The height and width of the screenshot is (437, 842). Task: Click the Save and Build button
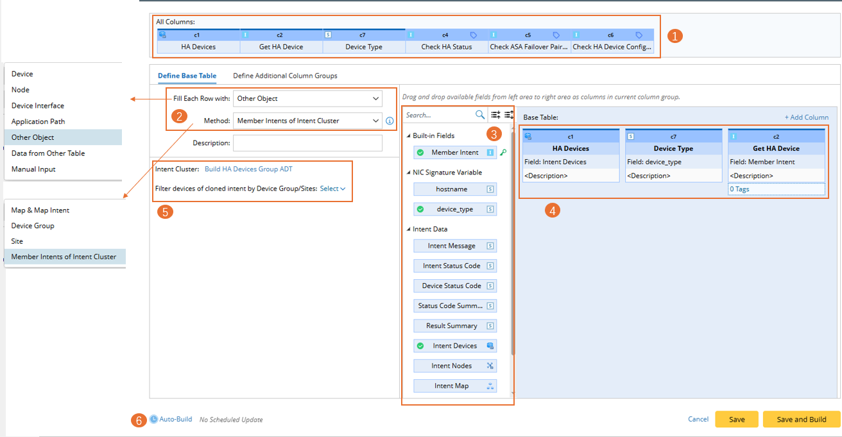[x=802, y=419]
